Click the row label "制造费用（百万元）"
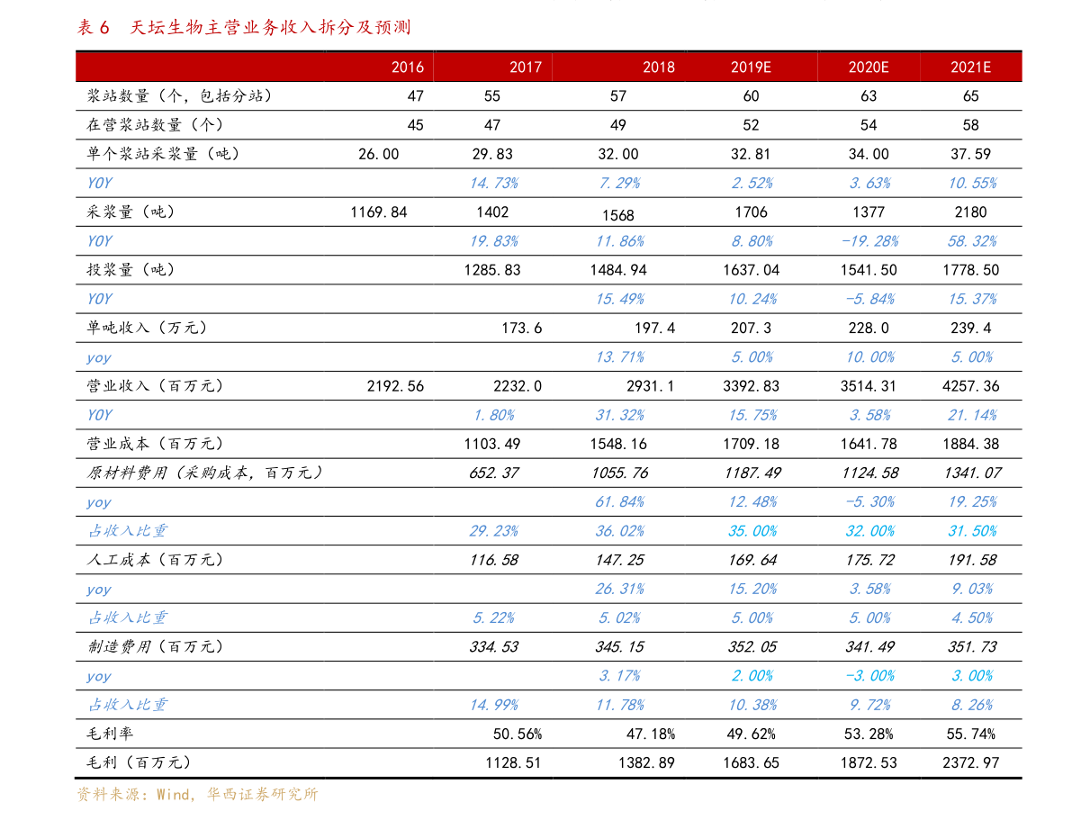 pos(155,646)
